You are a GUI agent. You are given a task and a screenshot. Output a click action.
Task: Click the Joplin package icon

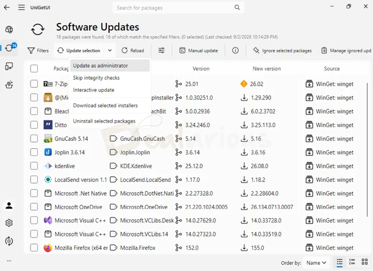[48, 152]
